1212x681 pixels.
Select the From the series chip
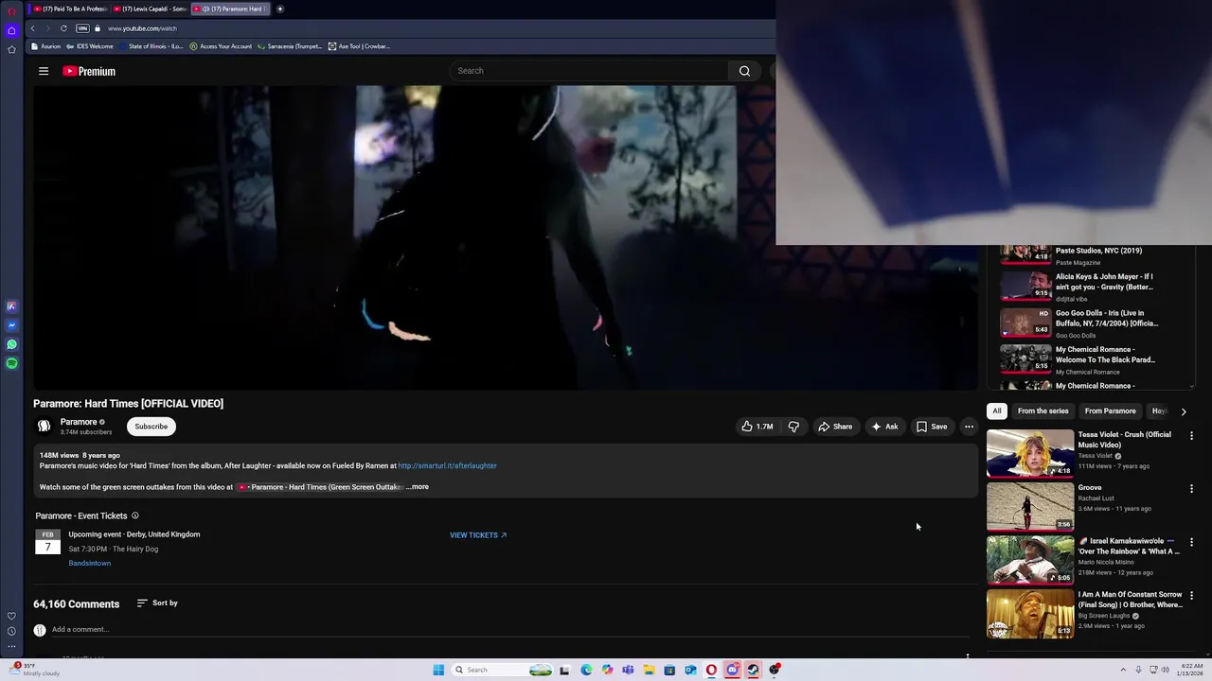[1043, 411]
